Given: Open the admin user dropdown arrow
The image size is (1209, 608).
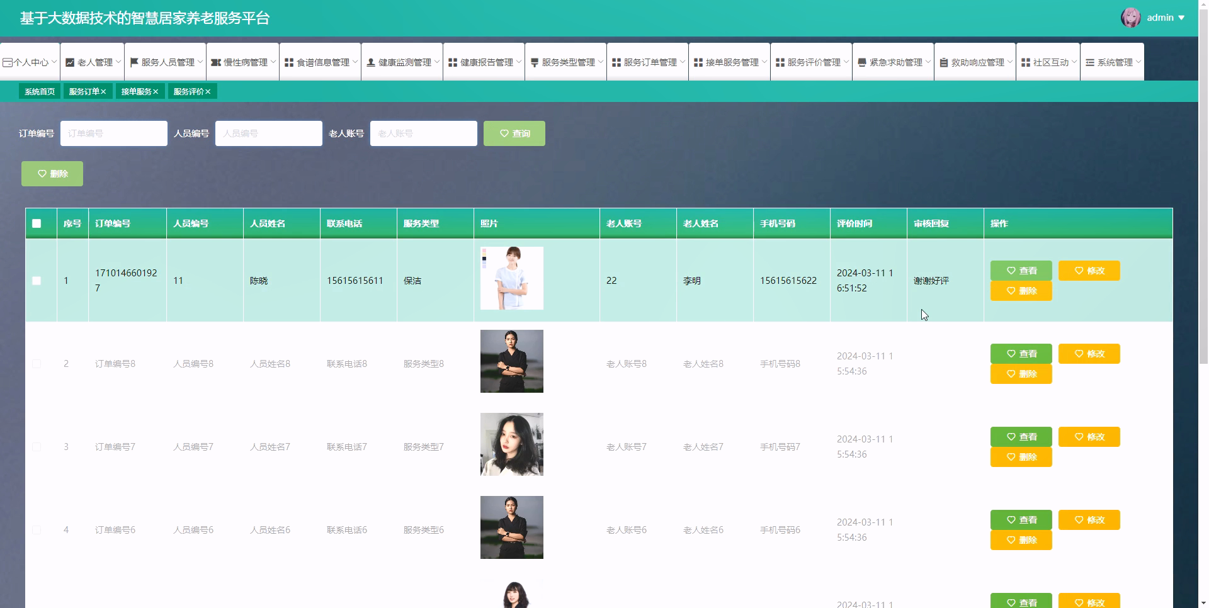Looking at the screenshot, I should [x=1181, y=18].
